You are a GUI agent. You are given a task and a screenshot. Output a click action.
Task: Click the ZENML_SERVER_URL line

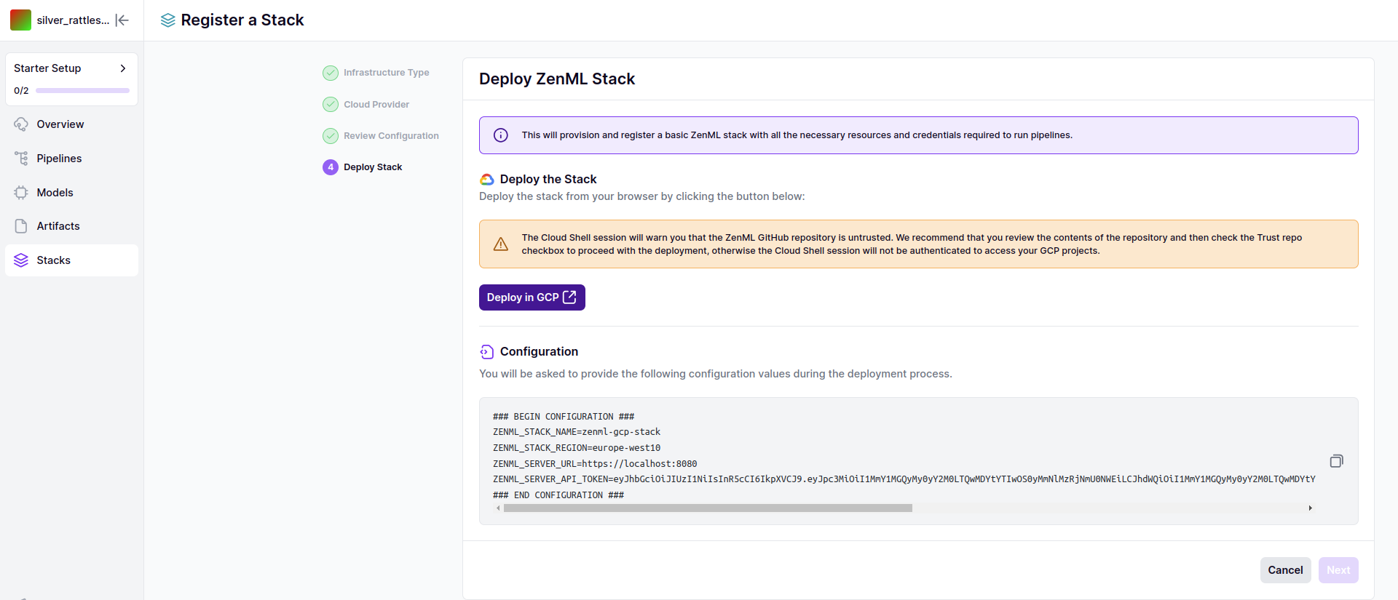pyautogui.click(x=595, y=464)
